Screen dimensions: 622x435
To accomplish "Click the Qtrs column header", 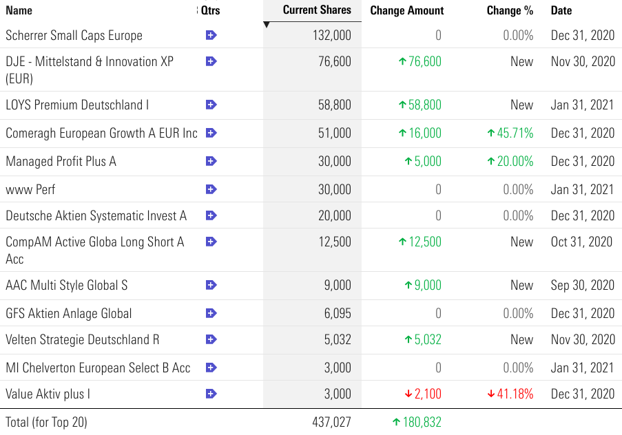I will (210, 10).
